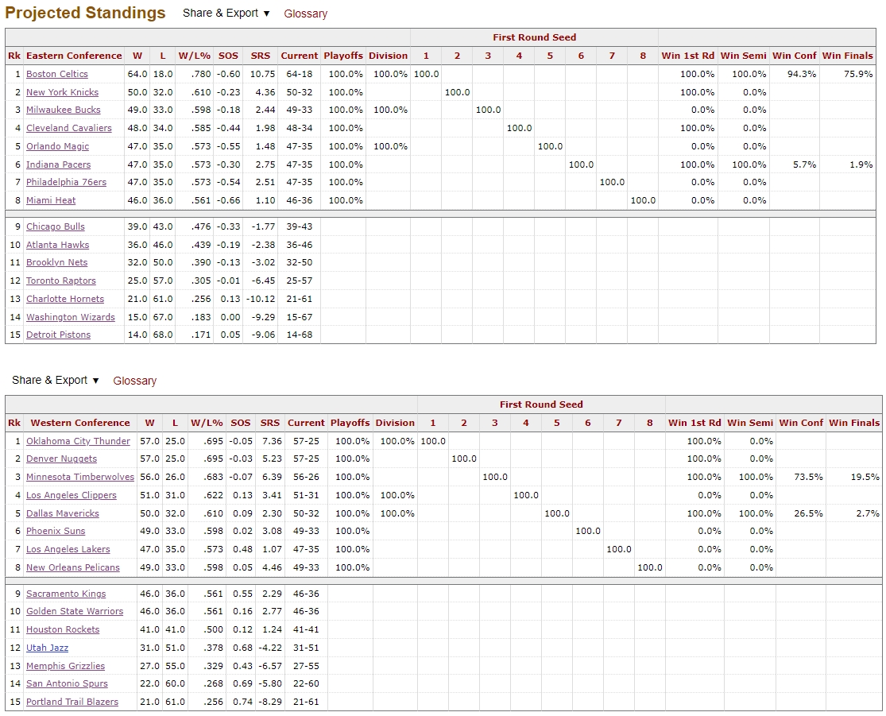Open the Philadelphia 76ers link
The image size is (886, 716).
click(66, 182)
